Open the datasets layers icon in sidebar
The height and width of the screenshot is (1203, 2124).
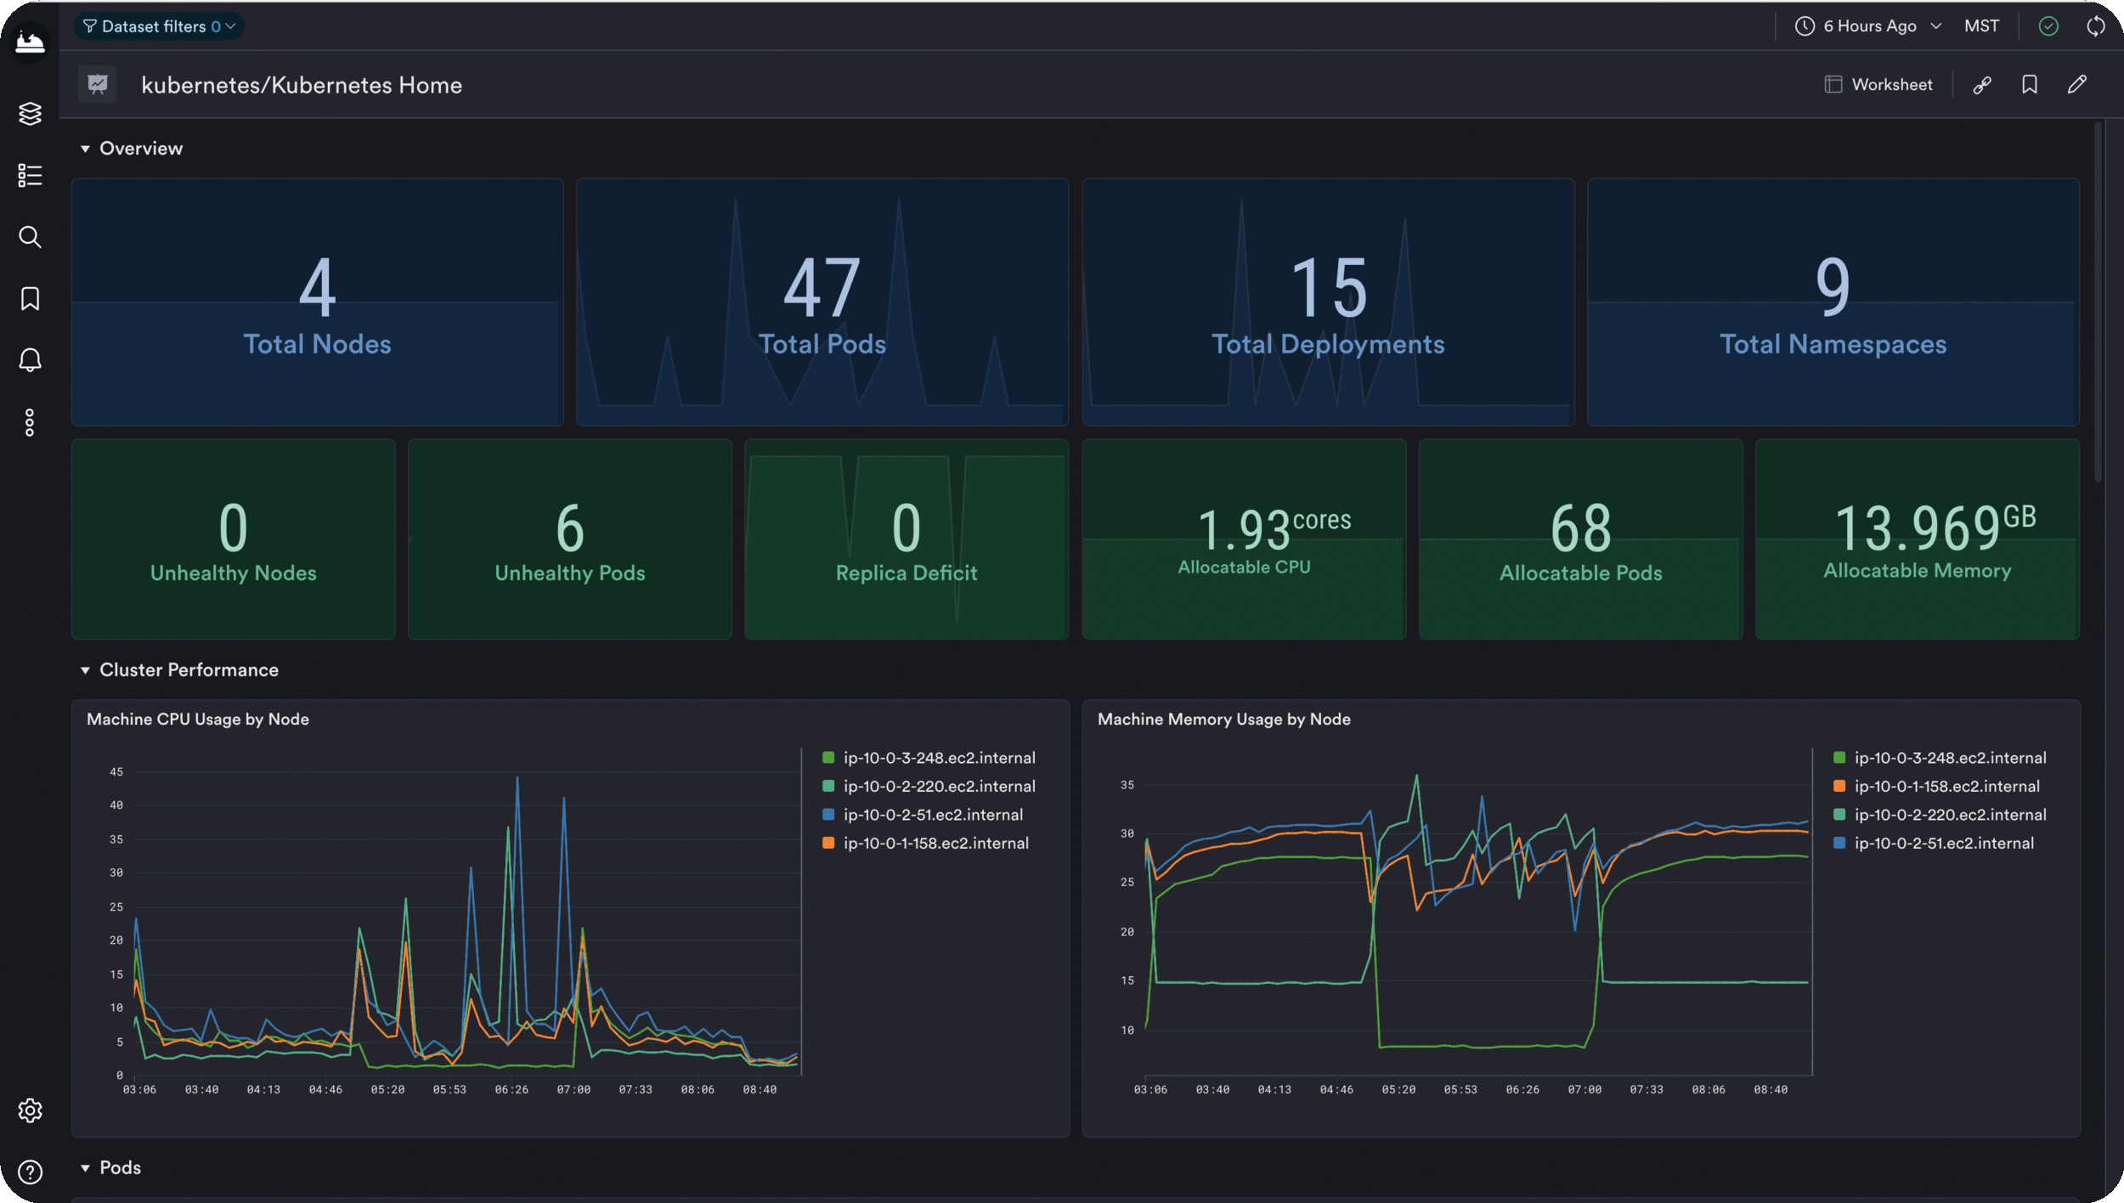[x=30, y=113]
